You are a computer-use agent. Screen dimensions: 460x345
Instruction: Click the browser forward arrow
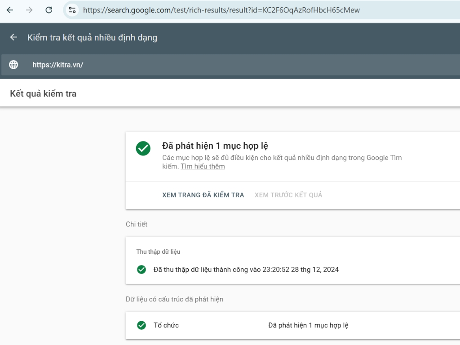pos(30,10)
